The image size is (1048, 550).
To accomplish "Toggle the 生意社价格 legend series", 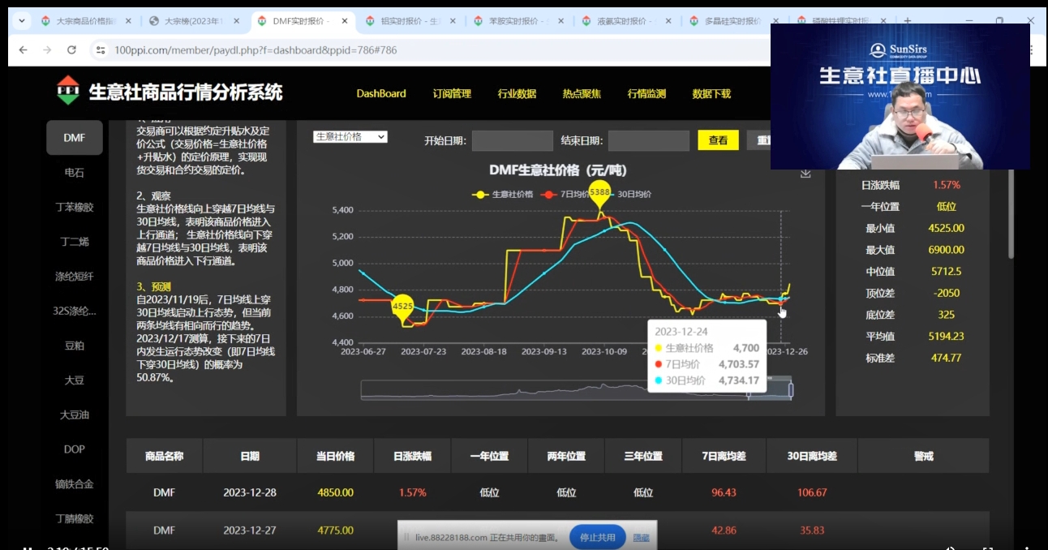I will [503, 195].
